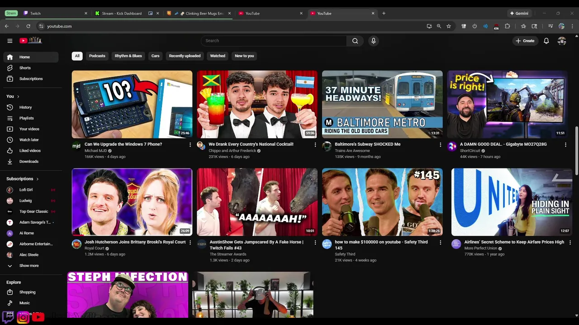This screenshot has height=325, width=579.
Task: Play AustinShow fake horse video thumbnail
Action: pyautogui.click(x=257, y=202)
